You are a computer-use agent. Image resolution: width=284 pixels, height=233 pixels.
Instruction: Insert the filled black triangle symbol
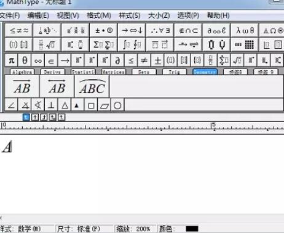(77, 105)
